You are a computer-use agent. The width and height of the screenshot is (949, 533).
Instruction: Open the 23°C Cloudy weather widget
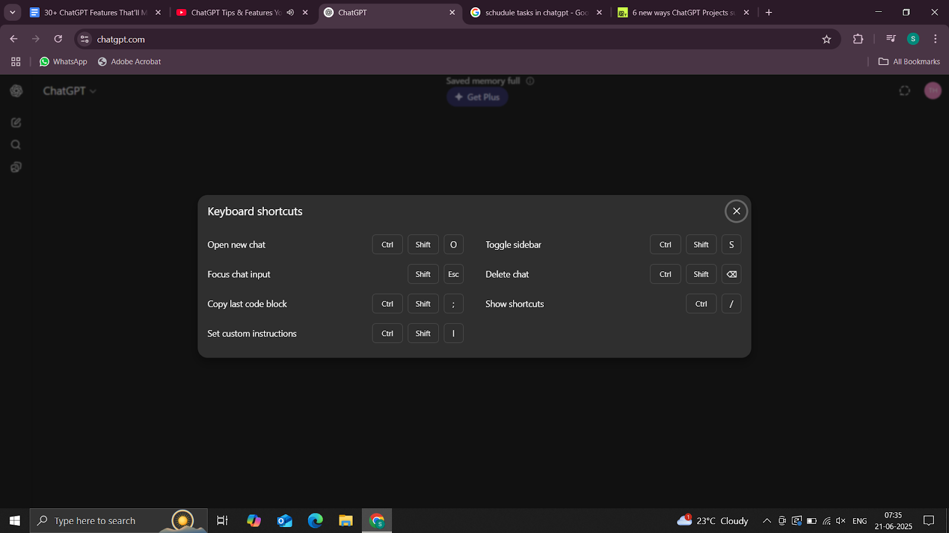[x=713, y=521]
